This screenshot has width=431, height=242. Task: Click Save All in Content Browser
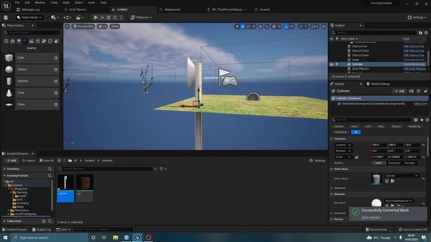coord(46,161)
